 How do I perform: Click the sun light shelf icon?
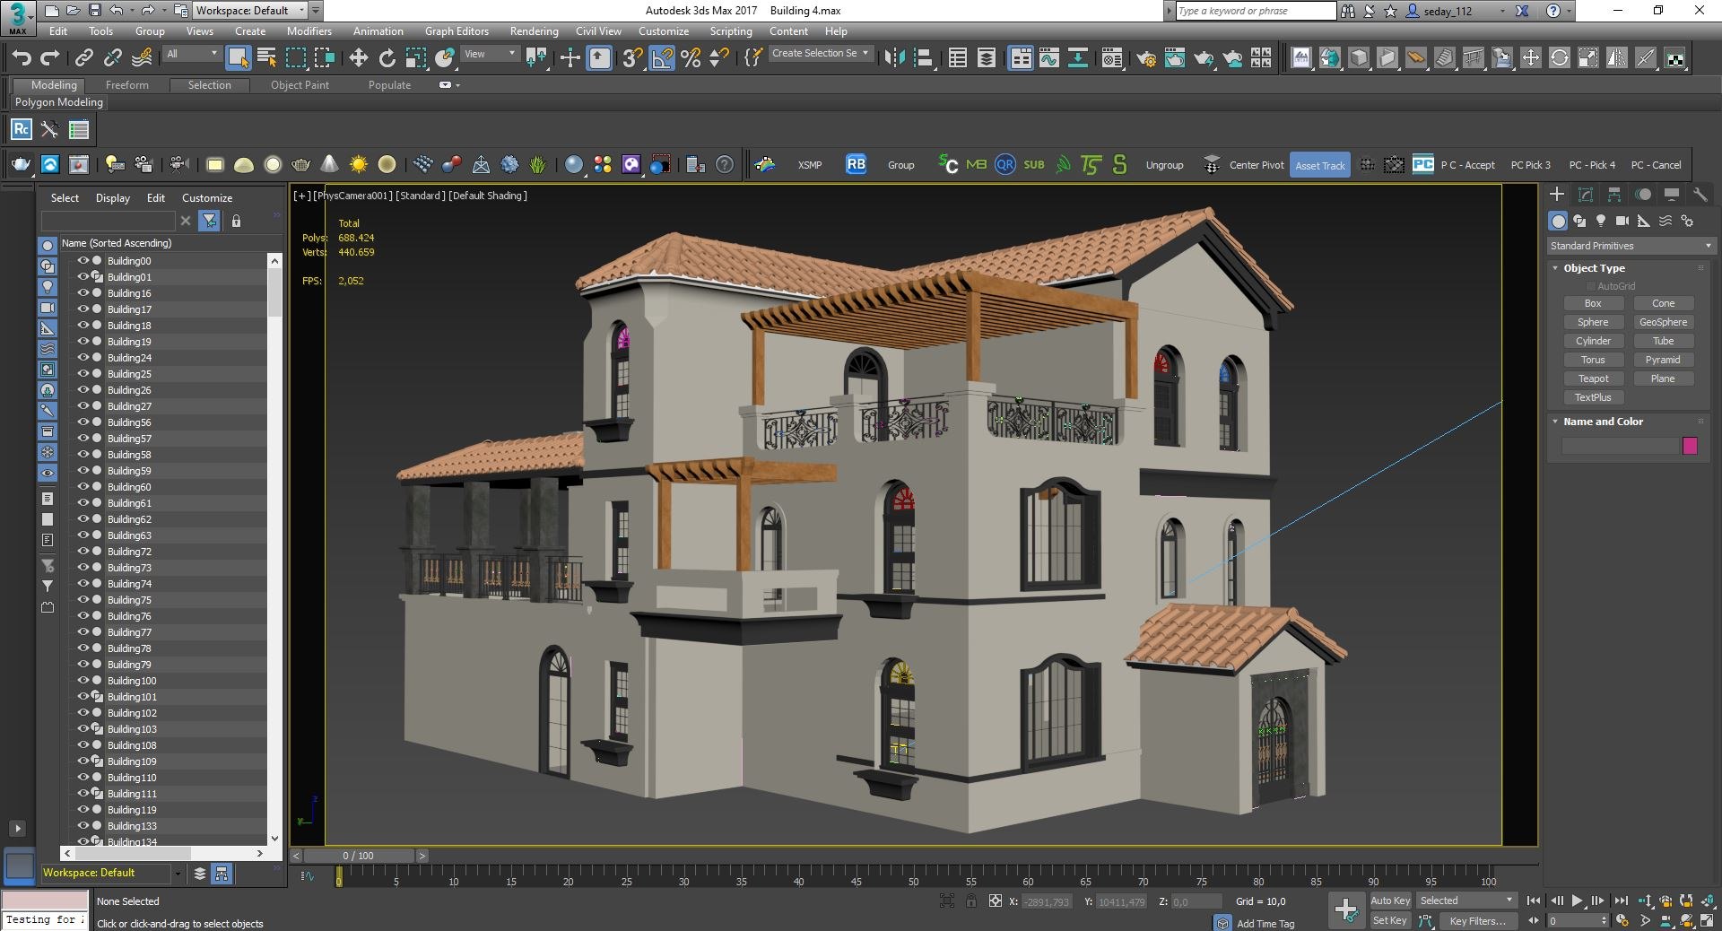click(358, 164)
